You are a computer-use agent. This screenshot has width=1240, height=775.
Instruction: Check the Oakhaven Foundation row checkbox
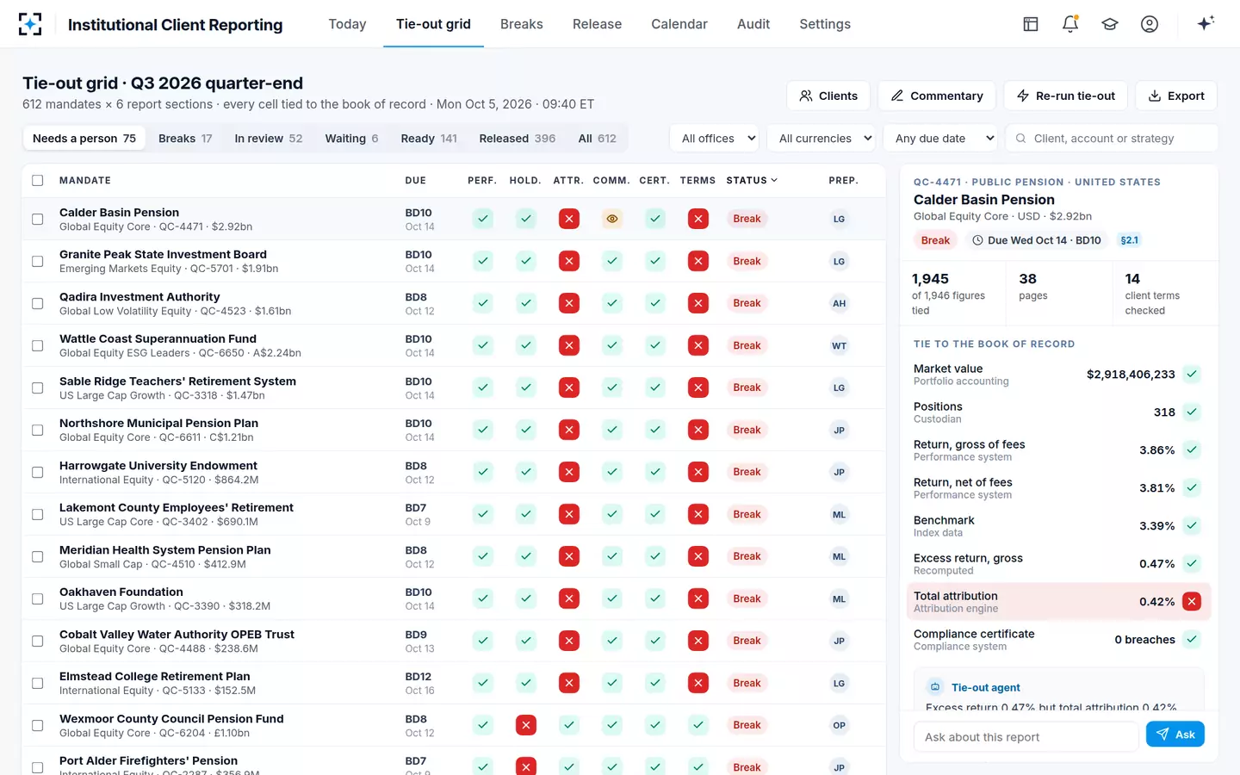pos(37,598)
